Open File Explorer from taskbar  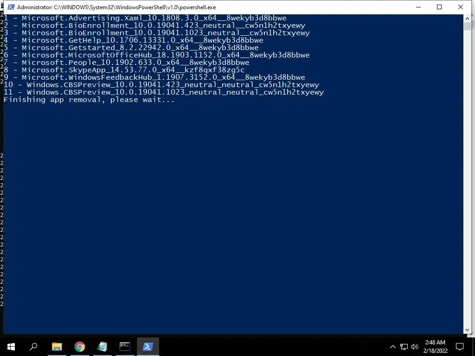57,346
